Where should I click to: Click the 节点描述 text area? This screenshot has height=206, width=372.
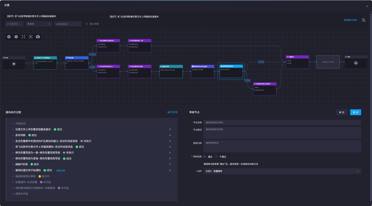click(x=282, y=133)
